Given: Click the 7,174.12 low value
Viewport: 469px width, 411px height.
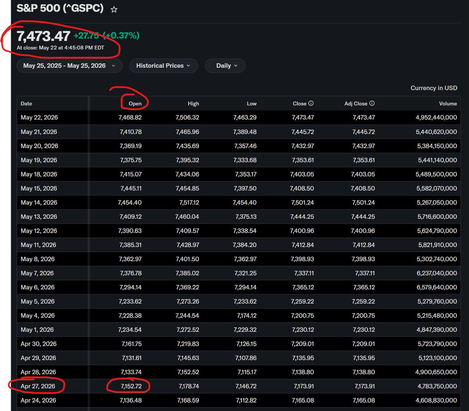Looking at the screenshot, I should pyautogui.click(x=247, y=316).
